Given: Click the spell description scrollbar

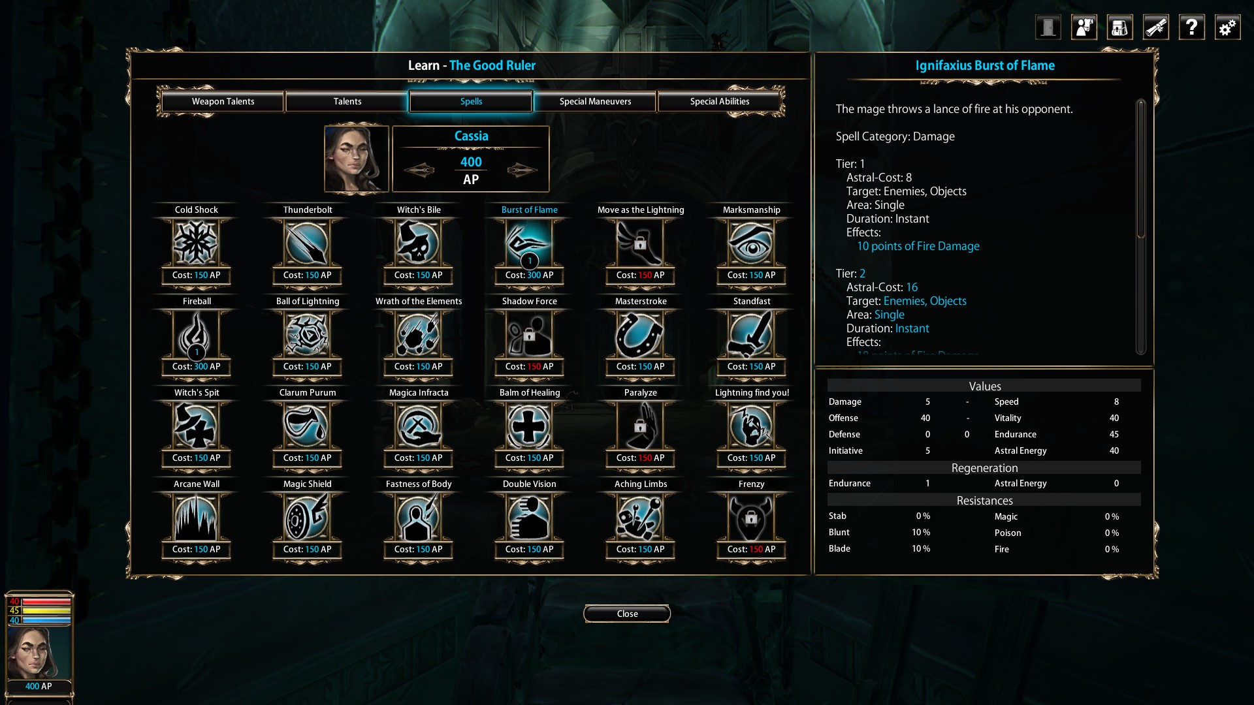Looking at the screenshot, I should (x=1140, y=168).
